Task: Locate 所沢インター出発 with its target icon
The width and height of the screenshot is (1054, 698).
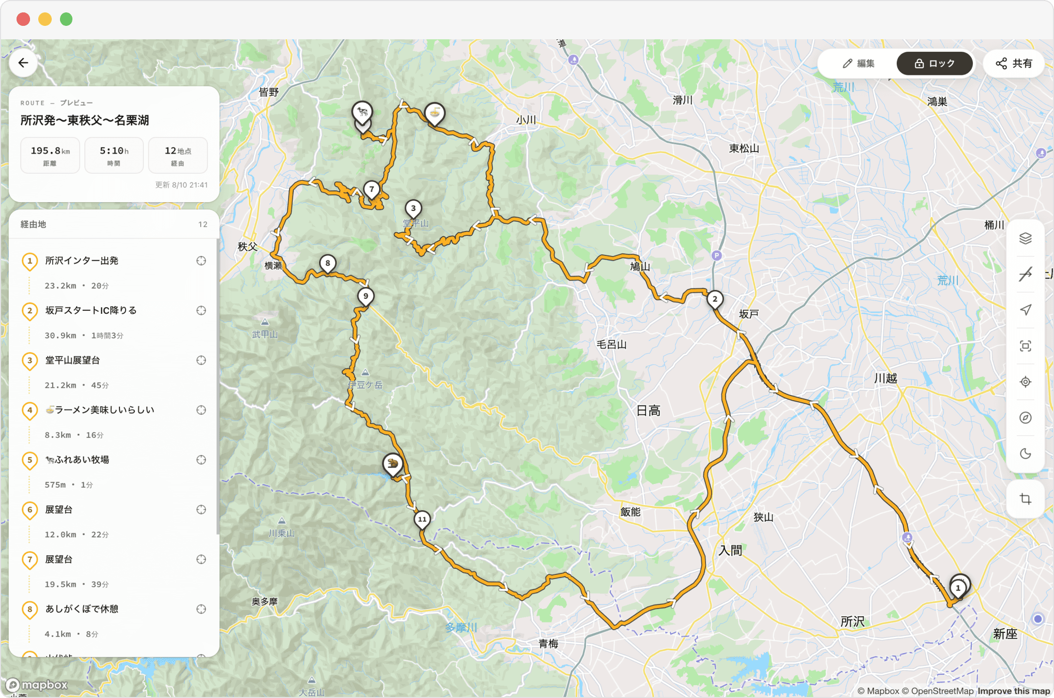Action: click(x=201, y=261)
